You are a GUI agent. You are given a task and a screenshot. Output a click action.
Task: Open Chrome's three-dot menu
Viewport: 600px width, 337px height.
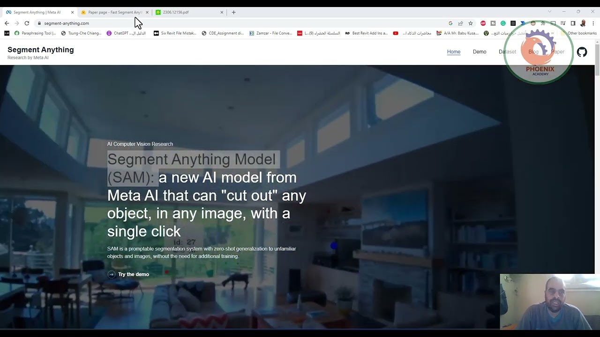593,23
